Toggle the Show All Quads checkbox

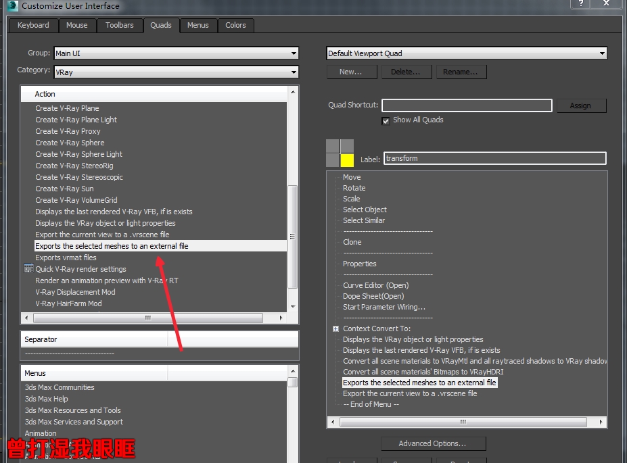point(386,120)
